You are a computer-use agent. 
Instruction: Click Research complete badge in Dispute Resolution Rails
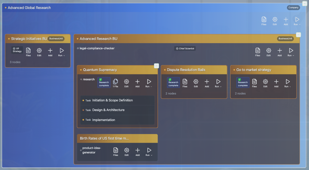click(x=173, y=82)
